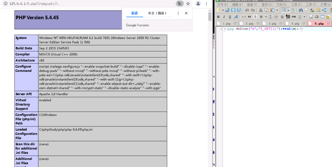Click the site information icon
This screenshot has height=167, width=332.
tap(6, 4)
